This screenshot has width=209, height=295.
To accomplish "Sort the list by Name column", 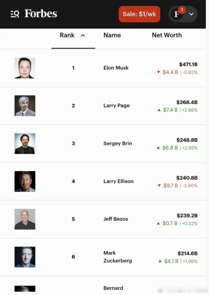I will tap(112, 35).
